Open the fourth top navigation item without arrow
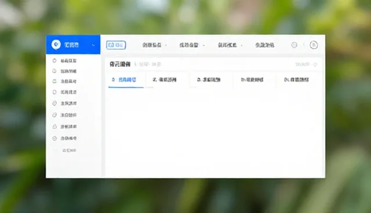The height and width of the screenshot is (213, 371). click(265, 45)
